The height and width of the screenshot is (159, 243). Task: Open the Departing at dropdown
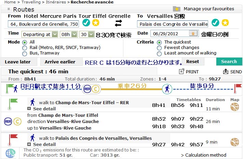tap(40, 34)
